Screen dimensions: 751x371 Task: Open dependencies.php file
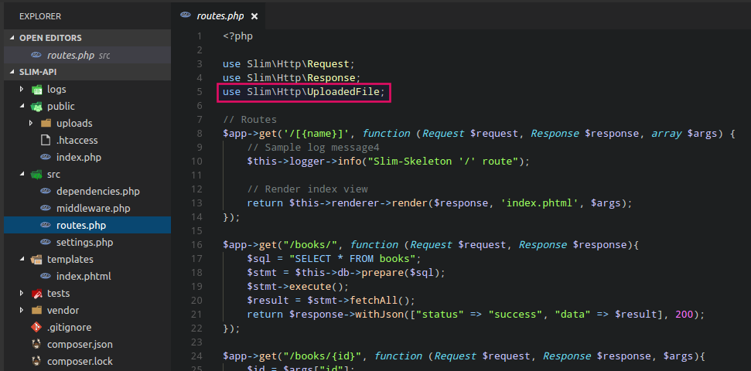(x=97, y=192)
